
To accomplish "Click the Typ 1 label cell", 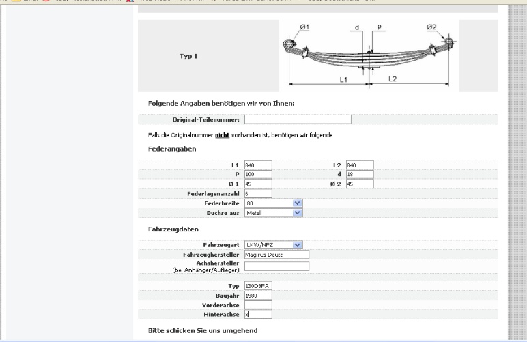I will click(x=208, y=56).
